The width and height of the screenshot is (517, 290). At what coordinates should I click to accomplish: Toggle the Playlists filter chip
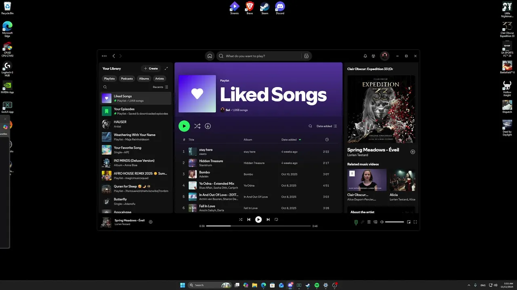pyautogui.click(x=109, y=79)
